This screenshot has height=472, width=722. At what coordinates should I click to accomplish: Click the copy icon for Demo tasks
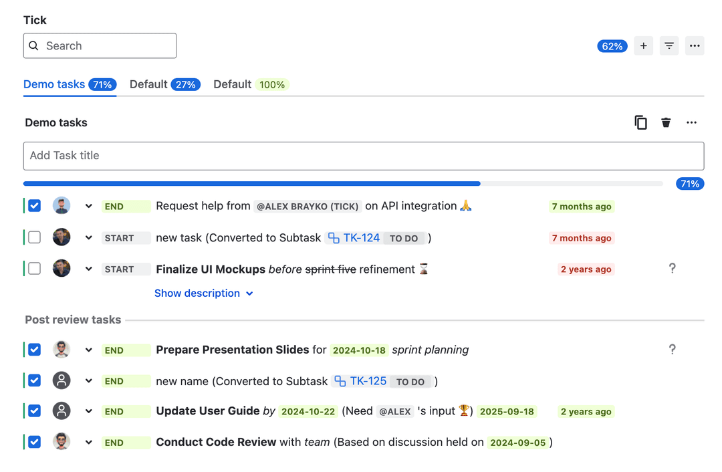pos(640,122)
